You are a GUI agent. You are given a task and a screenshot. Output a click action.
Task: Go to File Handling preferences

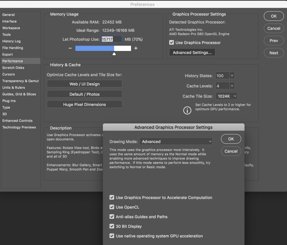13,48
